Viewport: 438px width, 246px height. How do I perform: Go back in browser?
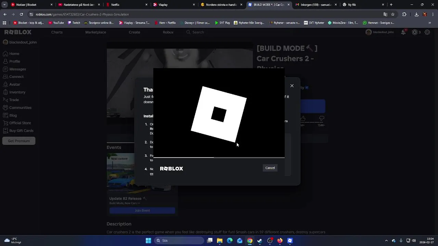pyautogui.click(x=5, y=14)
